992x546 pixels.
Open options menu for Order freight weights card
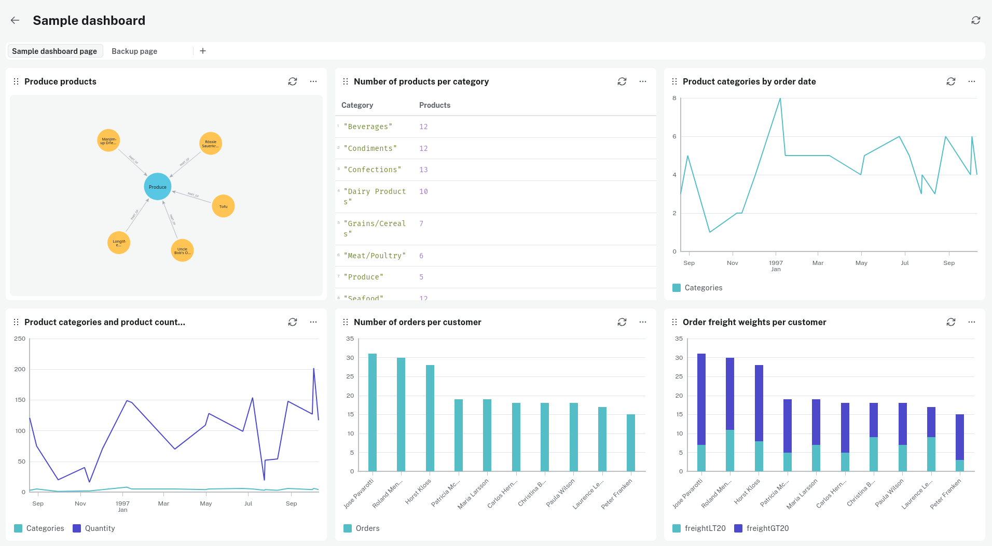[x=971, y=322]
